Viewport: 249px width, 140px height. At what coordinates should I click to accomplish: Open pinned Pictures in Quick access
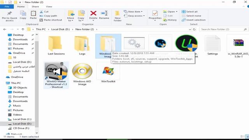click(18, 48)
